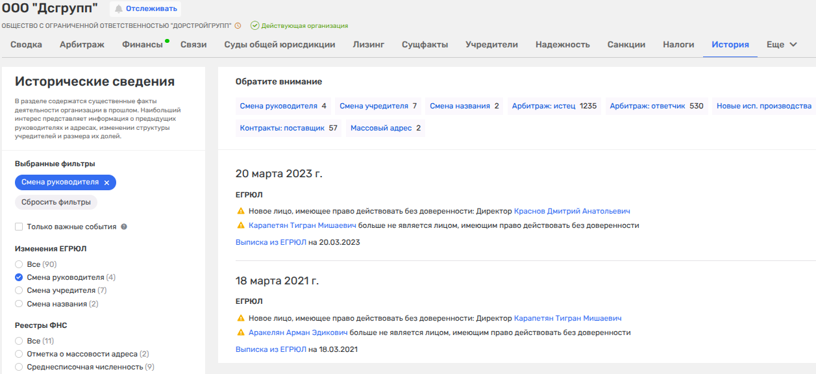The image size is (816, 374).
Task: Enable the Только важные события checkbox
Action: [x=19, y=227]
